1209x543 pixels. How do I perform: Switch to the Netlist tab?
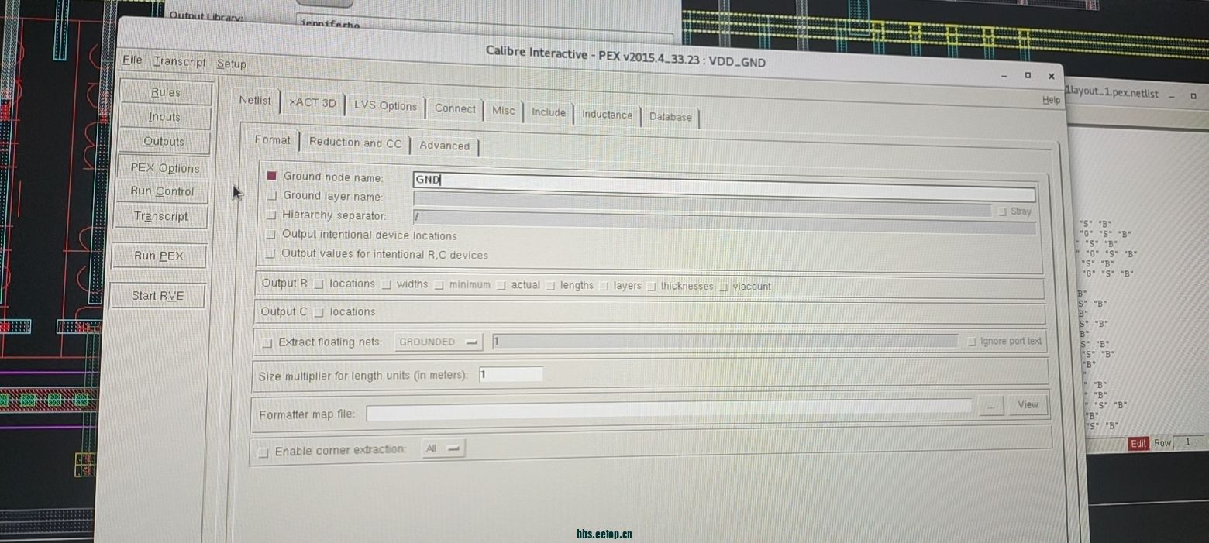(x=255, y=100)
